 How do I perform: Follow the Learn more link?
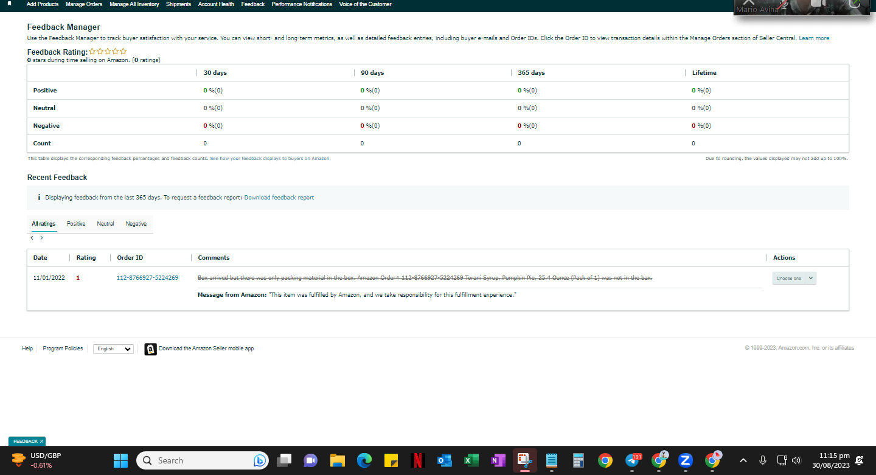tap(814, 38)
